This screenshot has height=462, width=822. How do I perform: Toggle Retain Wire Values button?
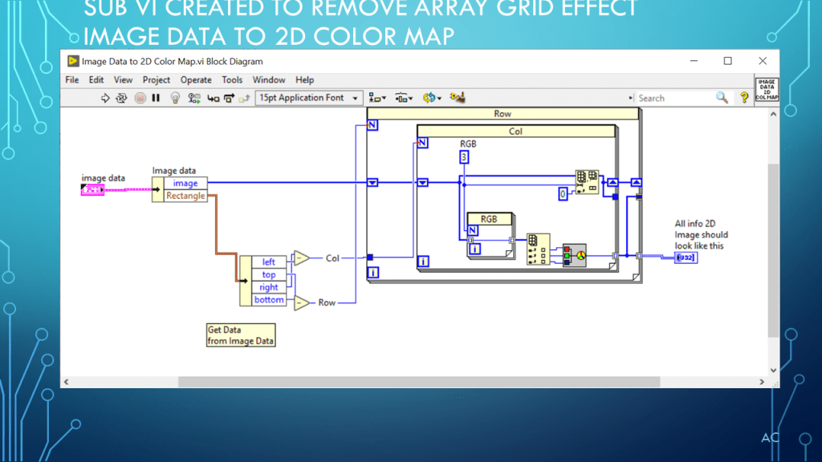tap(194, 98)
